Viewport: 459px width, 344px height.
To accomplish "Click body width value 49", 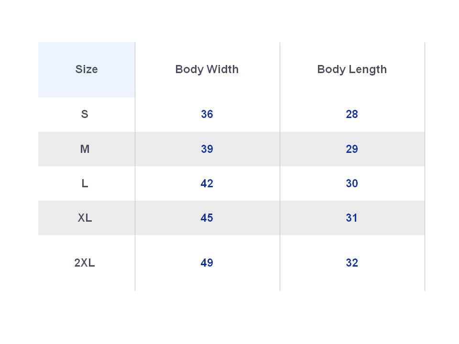I will 207,263.
